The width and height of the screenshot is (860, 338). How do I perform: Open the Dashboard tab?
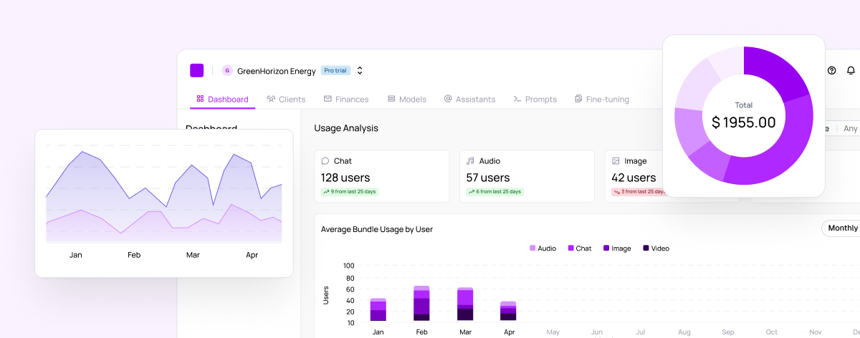coord(222,99)
